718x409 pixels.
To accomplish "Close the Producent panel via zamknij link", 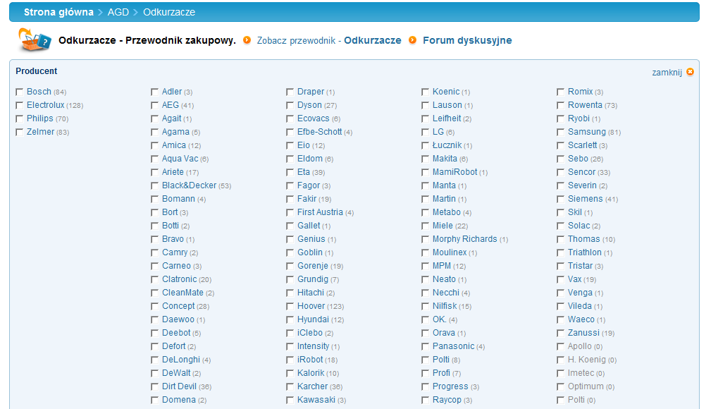I will 667,73.
